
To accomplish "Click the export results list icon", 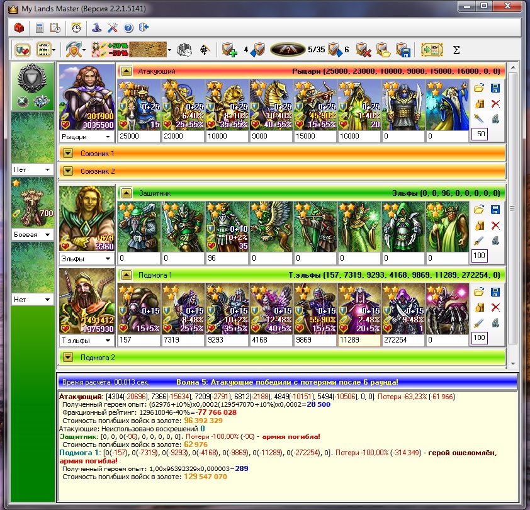I will (432, 50).
